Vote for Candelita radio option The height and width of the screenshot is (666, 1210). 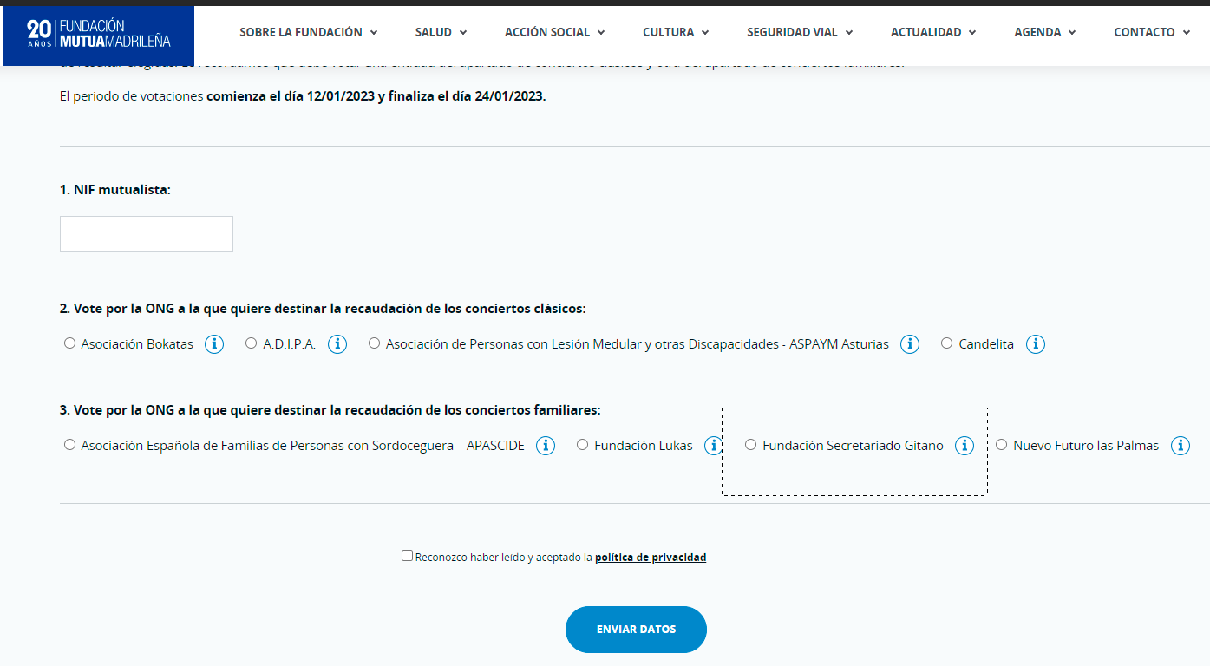pos(947,343)
